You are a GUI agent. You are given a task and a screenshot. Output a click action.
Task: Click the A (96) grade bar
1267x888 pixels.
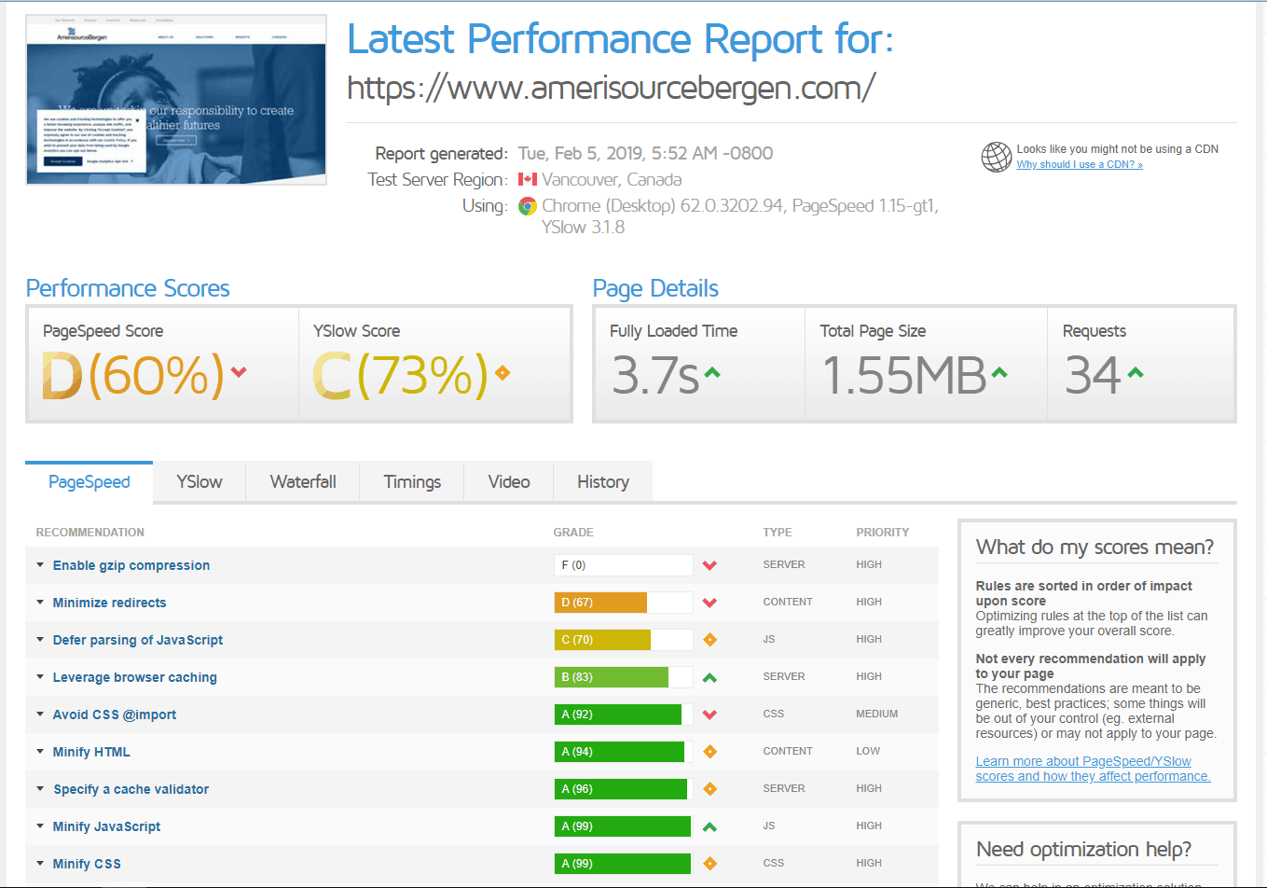click(x=624, y=789)
